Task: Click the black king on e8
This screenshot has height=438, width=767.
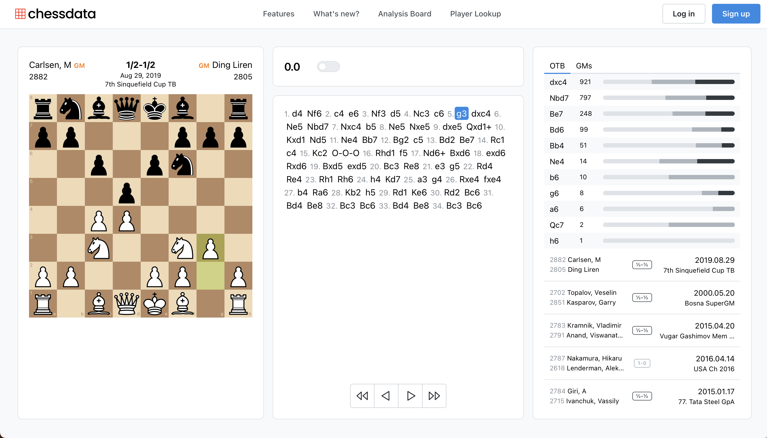Action: [155, 108]
